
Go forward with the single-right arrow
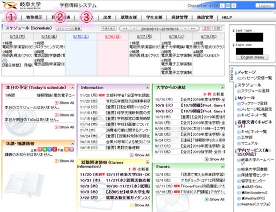point(185,28)
